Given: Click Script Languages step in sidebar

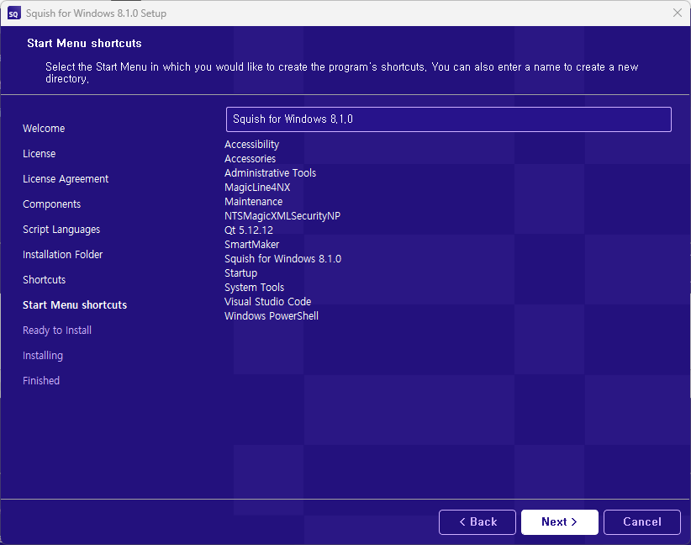Looking at the screenshot, I should [61, 230].
